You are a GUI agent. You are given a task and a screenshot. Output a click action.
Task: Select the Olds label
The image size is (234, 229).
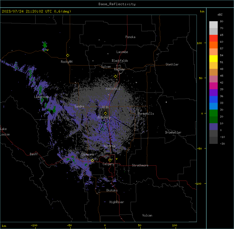(105, 107)
